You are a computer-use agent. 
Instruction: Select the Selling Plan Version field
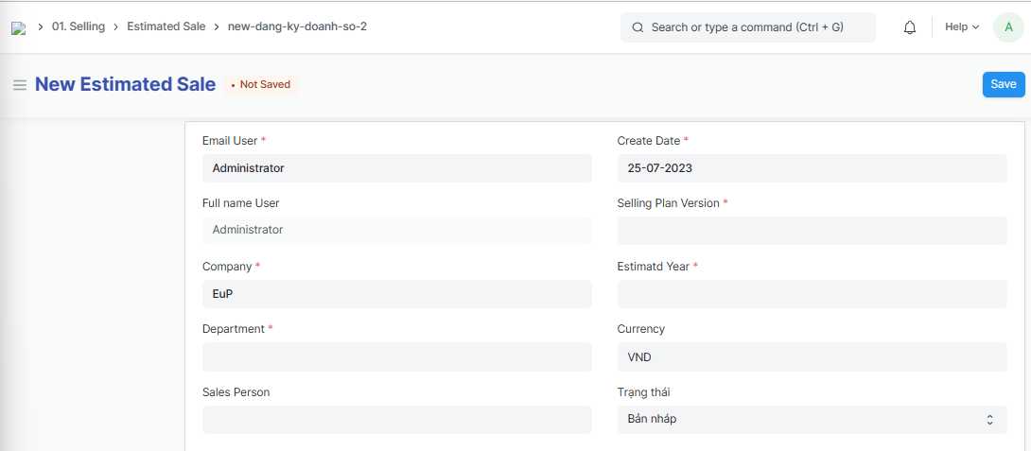click(812, 231)
